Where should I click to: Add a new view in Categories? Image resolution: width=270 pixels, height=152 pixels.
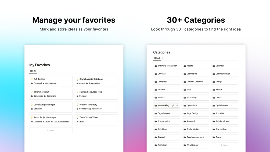(x=163, y=58)
